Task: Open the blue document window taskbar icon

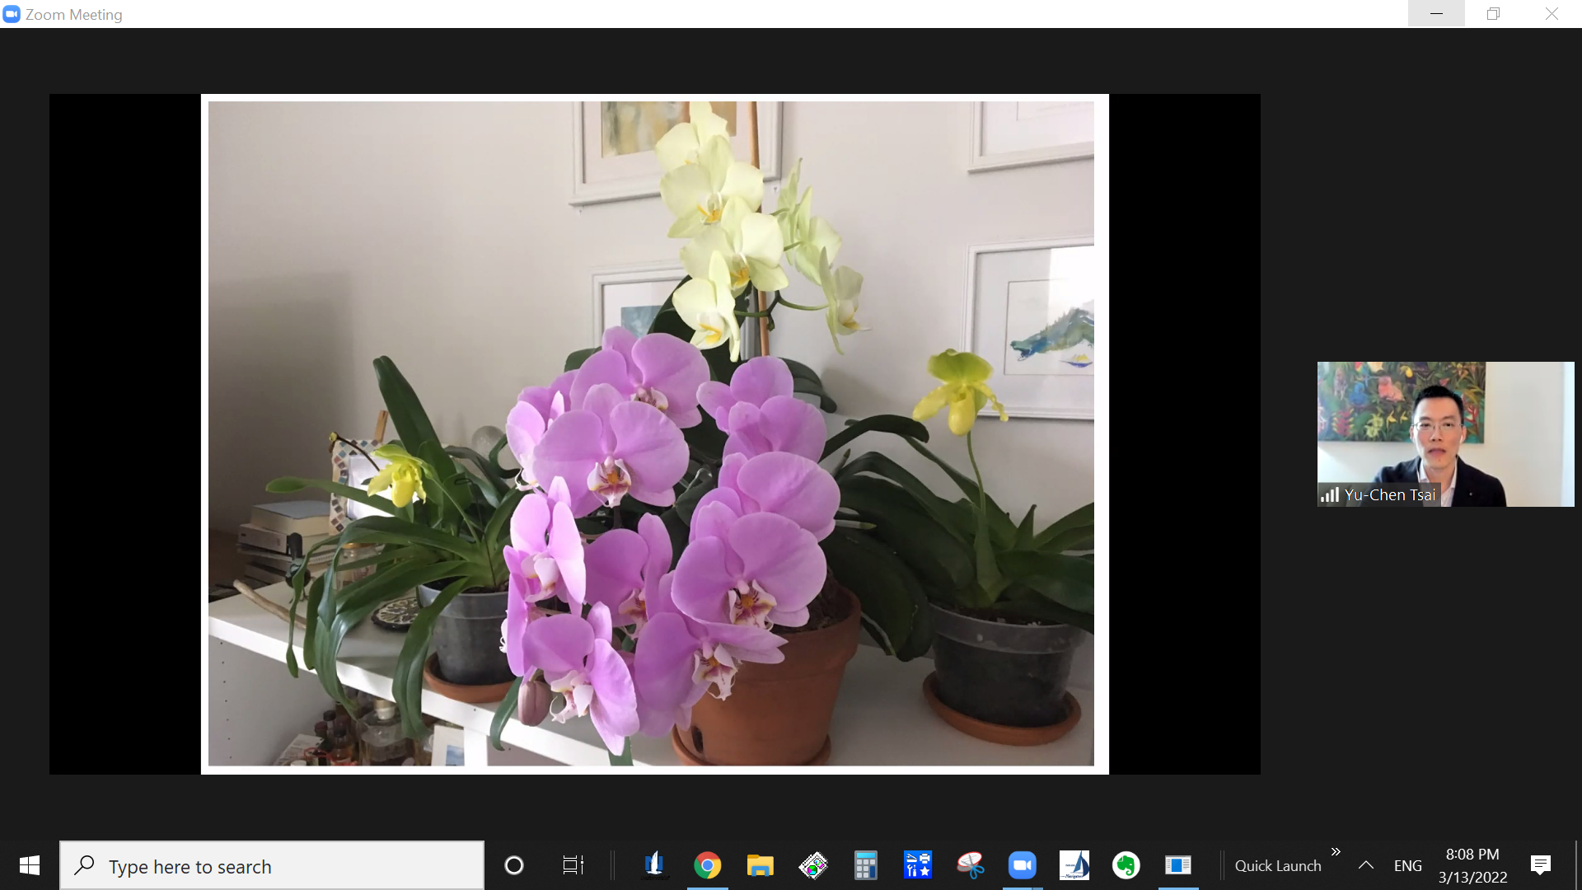Action: (x=1178, y=865)
